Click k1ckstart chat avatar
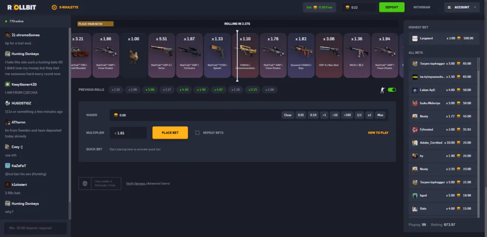The width and height of the screenshot is (487, 237). point(8,185)
